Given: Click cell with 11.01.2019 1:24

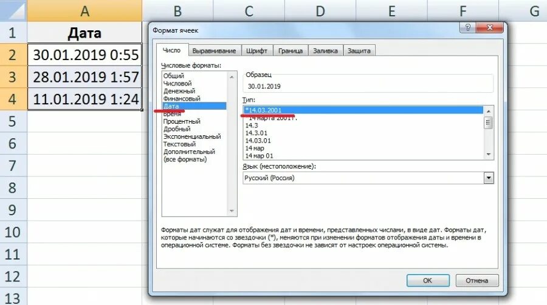Looking at the screenshot, I should coord(84,99).
